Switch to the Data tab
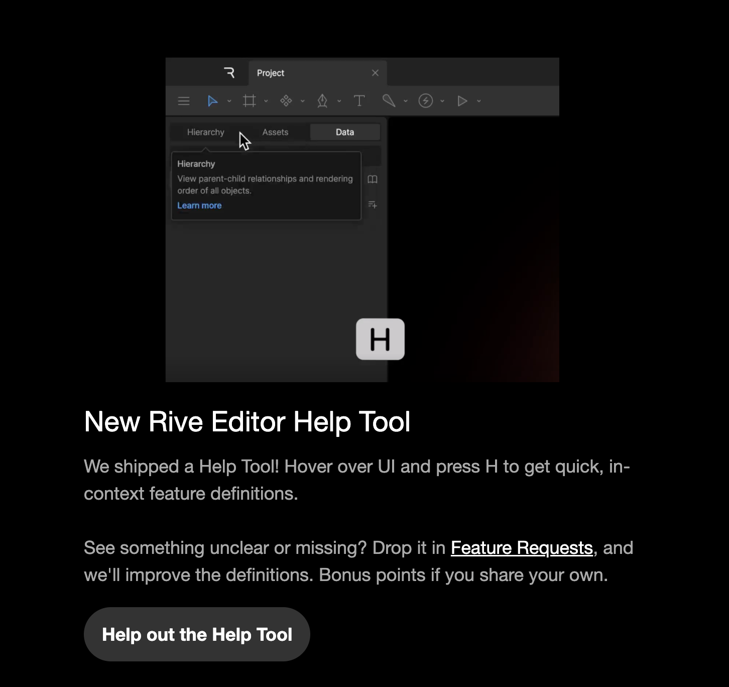729x687 pixels. 345,132
